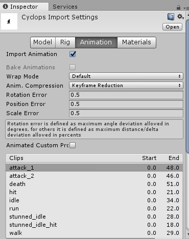Toggle the Bake Animations checkbox
The image size is (189, 239).
73,67
